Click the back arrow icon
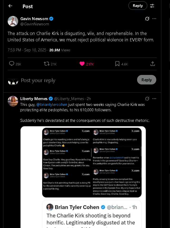This screenshot has width=170, height=228. (x=10, y=6)
